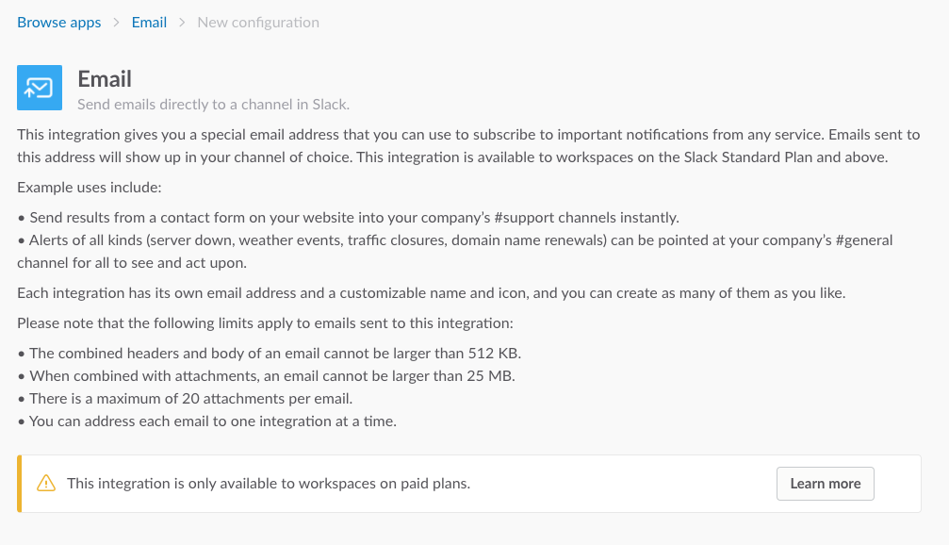Click the paid plans availability notice text
Image resolution: width=949 pixels, height=545 pixels.
pyautogui.click(x=269, y=484)
